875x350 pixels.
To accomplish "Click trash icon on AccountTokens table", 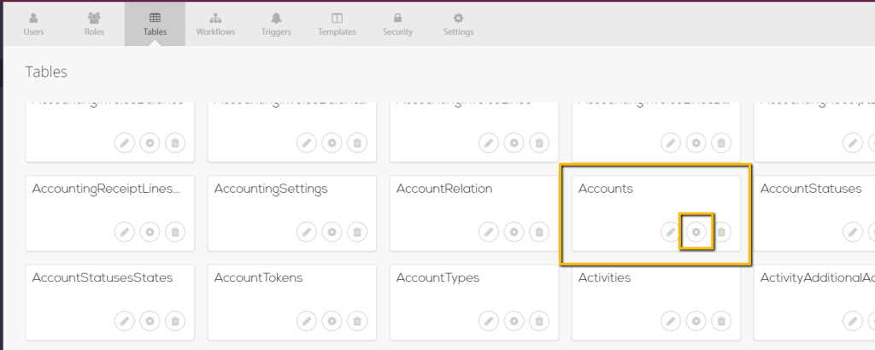I will coord(357,321).
